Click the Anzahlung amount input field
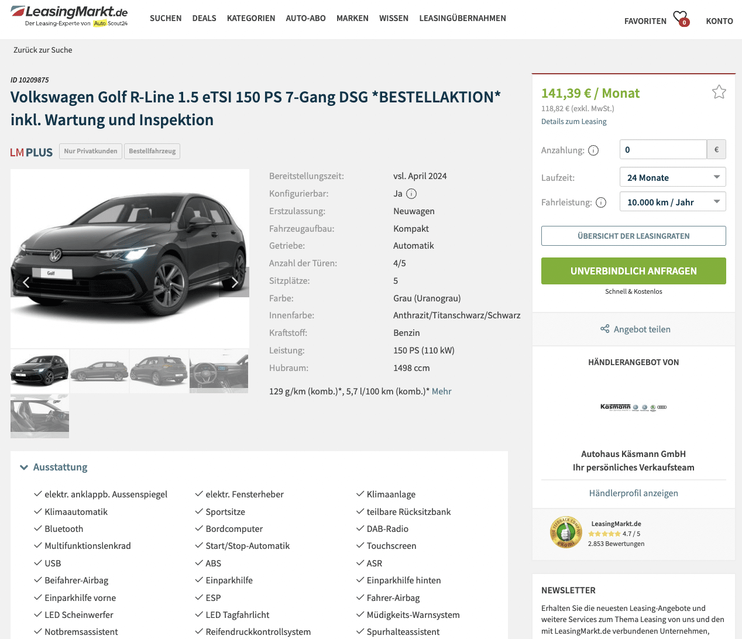Viewport: 742px width, 639px height. (x=663, y=149)
